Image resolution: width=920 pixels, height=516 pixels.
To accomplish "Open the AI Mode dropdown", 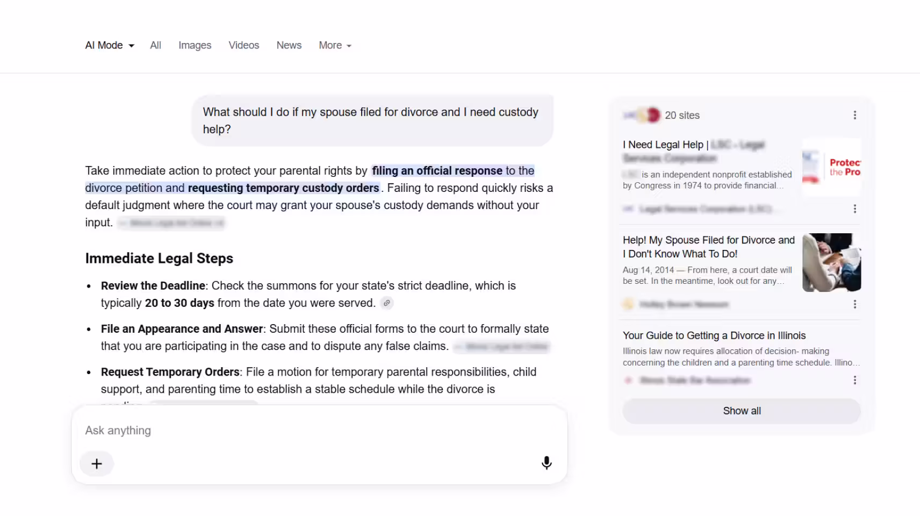I will (110, 46).
